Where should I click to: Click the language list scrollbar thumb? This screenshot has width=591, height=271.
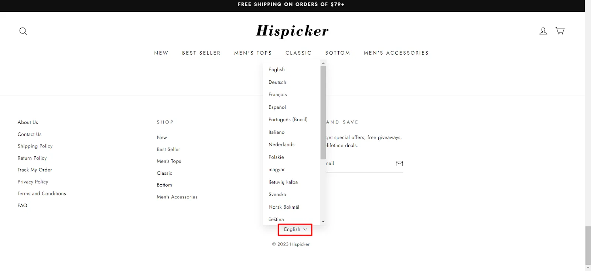[x=323, y=112]
